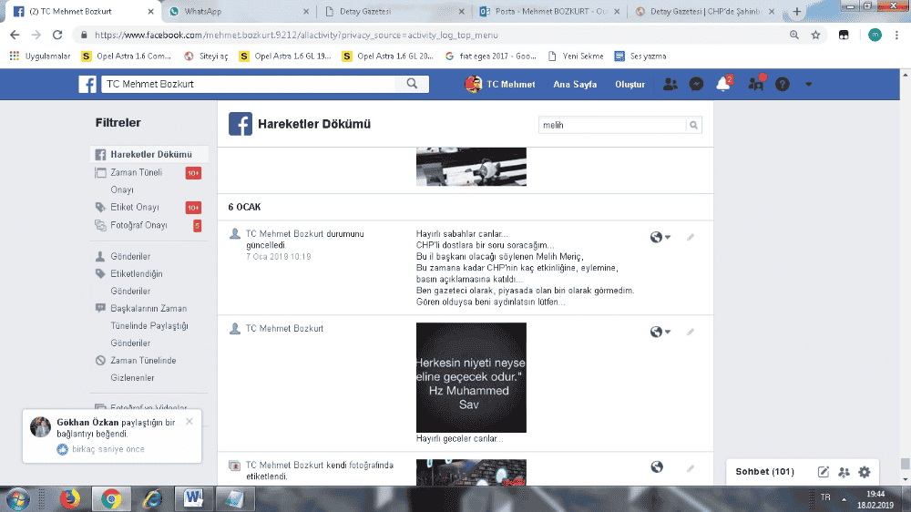Click the create group icon in chat bar
The width and height of the screenshot is (911, 512).
(x=844, y=472)
